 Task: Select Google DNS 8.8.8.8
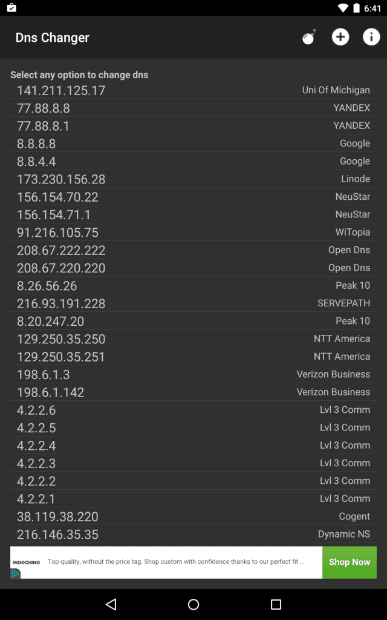[x=193, y=143]
